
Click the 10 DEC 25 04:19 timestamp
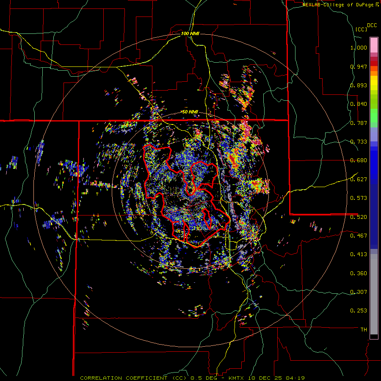pos(276,378)
